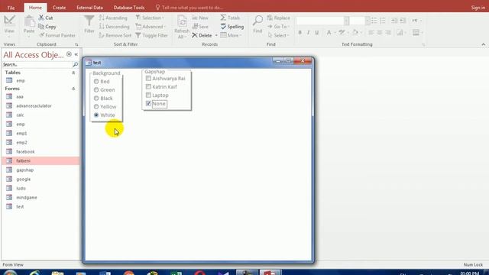Switch to the External Data tab
This screenshot has height=275, width=489.
point(89,8)
